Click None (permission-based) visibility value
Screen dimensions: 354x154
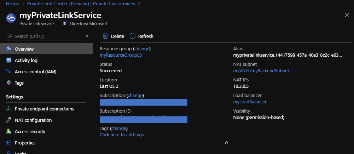pos(259,118)
